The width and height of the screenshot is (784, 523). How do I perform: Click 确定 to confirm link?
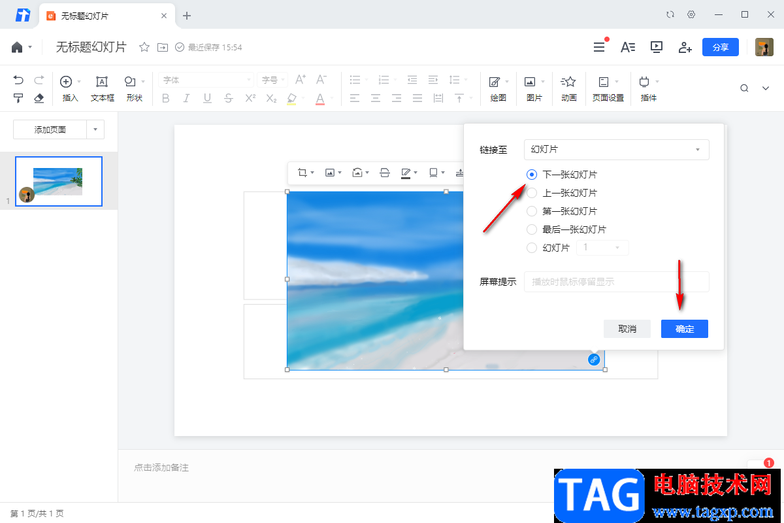(685, 329)
